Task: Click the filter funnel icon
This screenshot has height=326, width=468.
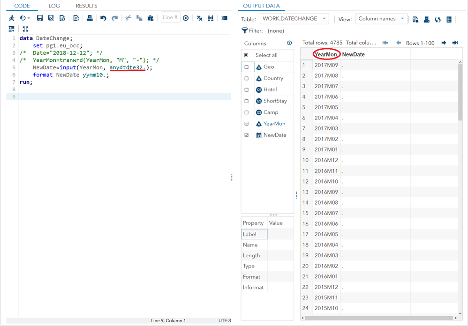Action: click(244, 30)
